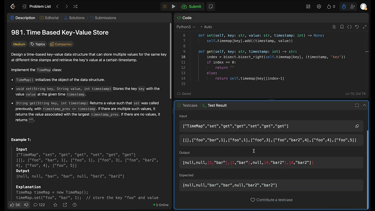
Task: Open the timer stopwatch icon
Action: 344,6
